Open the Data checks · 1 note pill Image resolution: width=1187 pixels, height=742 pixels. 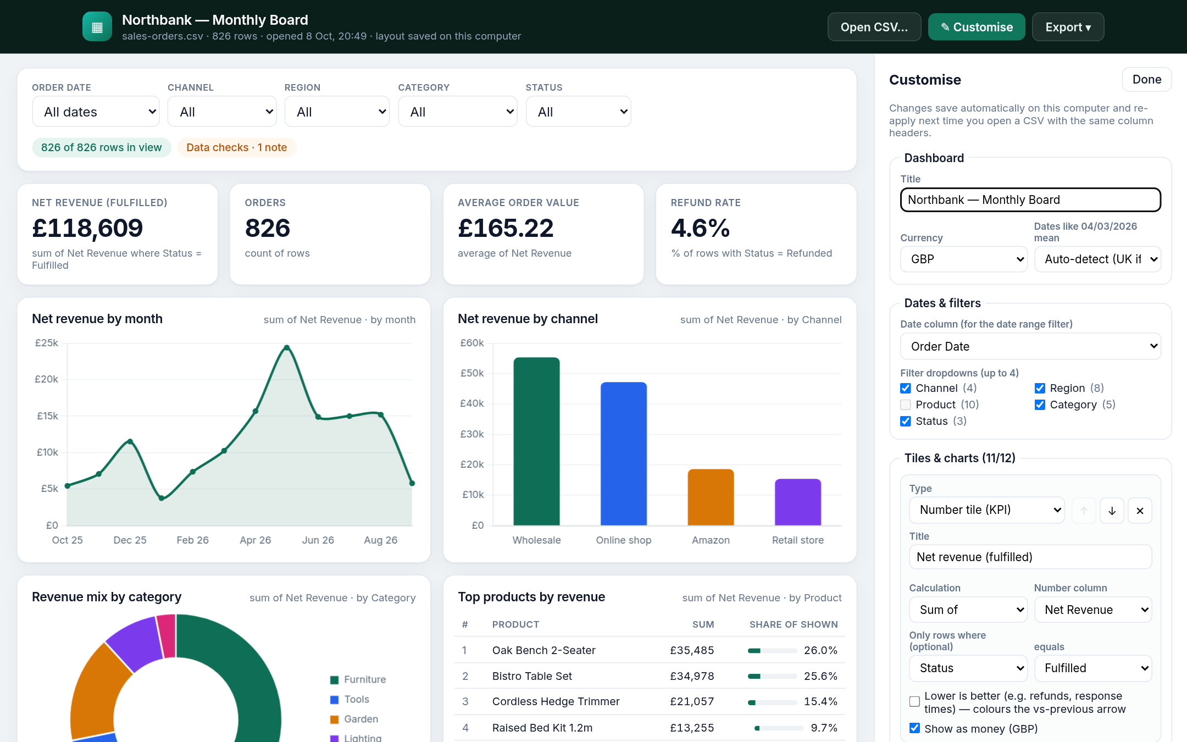point(236,147)
